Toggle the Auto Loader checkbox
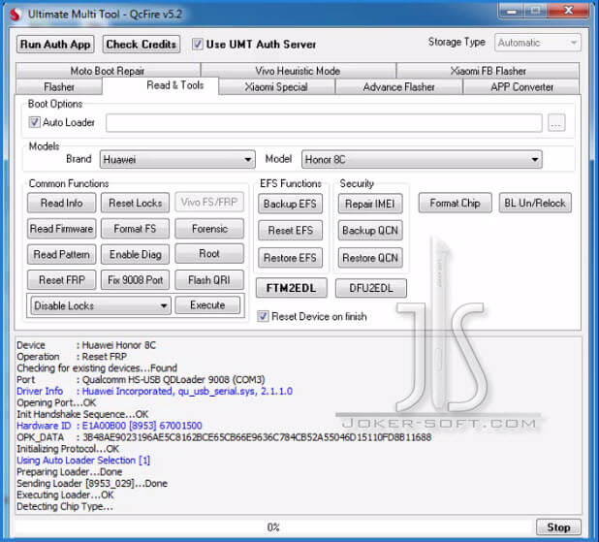 [34, 122]
